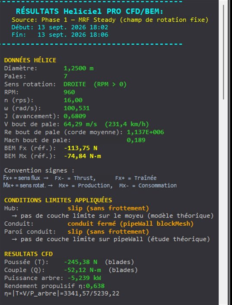Click the CONDITIONS LIMITES APPLIQUÉES heading
Screen dimensions: 232x305
pyautogui.click(x=58, y=200)
